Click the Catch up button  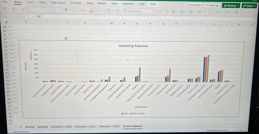[212, 5]
